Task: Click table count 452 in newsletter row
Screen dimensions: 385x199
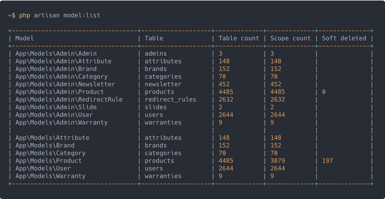Action: (x=224, y=84)
